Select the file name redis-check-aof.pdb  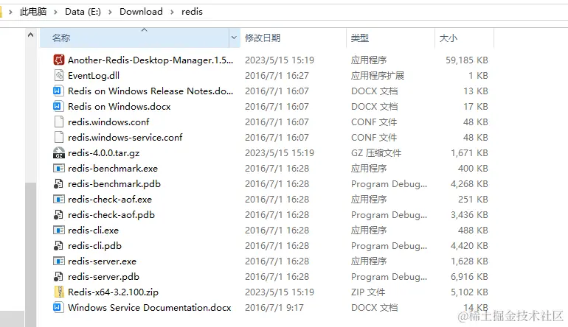pos(111,215)
